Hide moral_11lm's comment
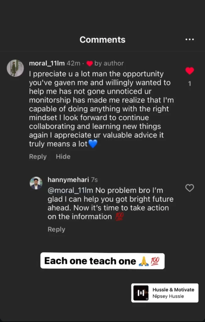This screenshot has height=322, width=205. pos(63,157)
